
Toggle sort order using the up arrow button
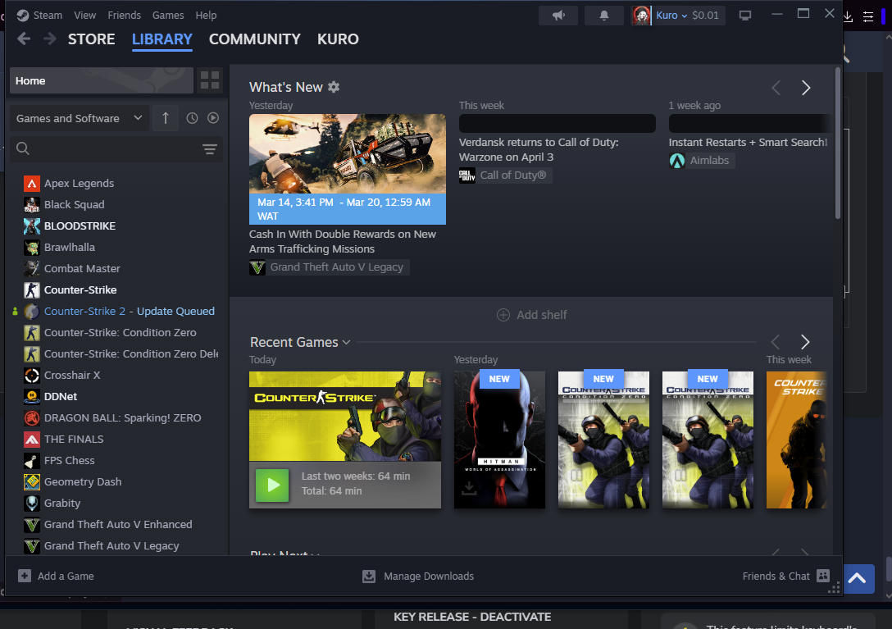point(165,118)
